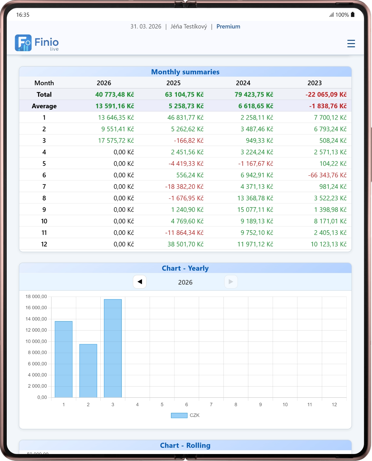Click the Chart - Yearly panel title
This screenshot has width=372, height=461.
click(185, 268)
